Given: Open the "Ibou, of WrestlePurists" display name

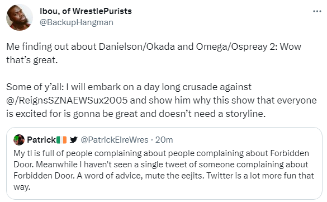Looking at the screenshot, I should click(x=86, y=11).
